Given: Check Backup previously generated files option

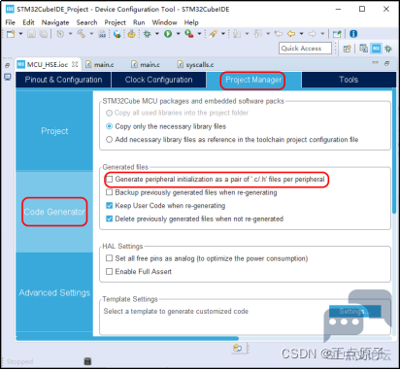Looking at the screenshot, I should tap(110, 192).
